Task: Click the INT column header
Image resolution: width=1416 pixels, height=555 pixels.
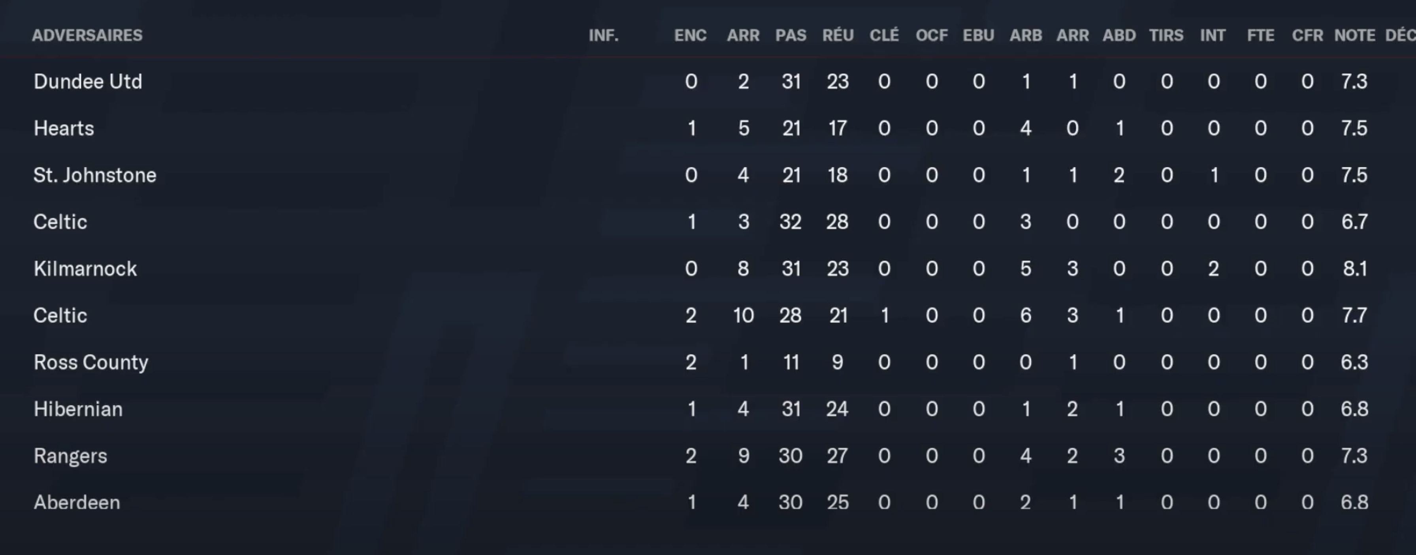Action: (x=1213, y=36)
